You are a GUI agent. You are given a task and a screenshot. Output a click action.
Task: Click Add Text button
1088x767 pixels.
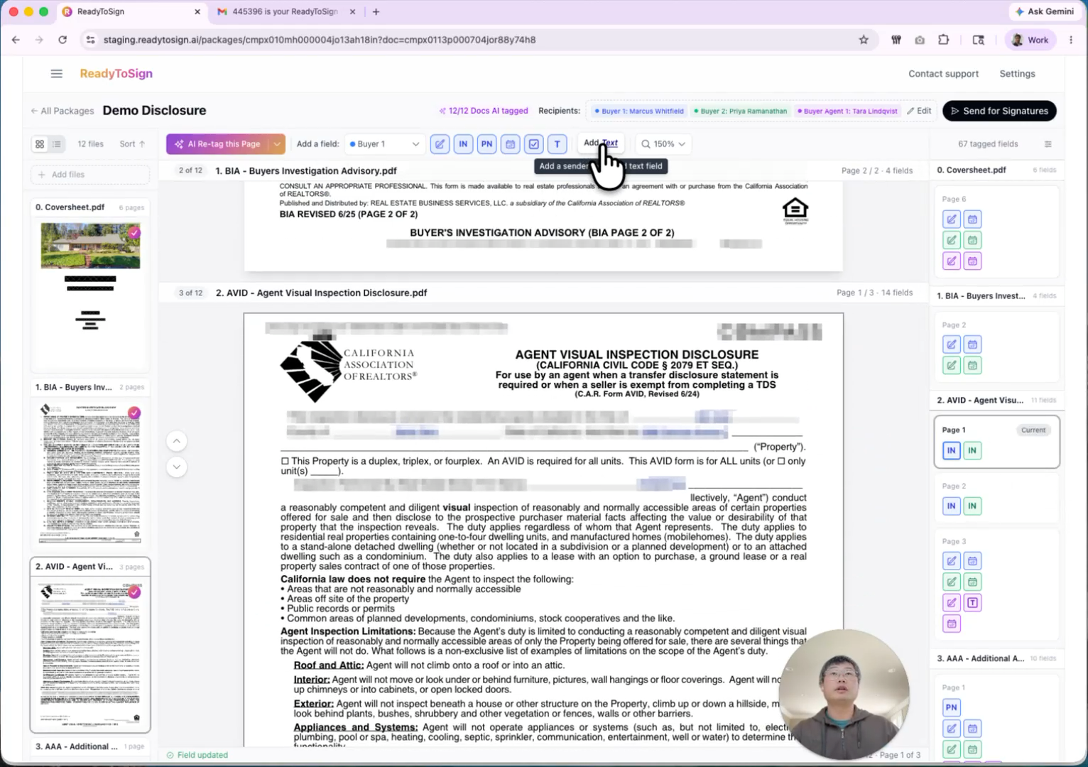601,143
